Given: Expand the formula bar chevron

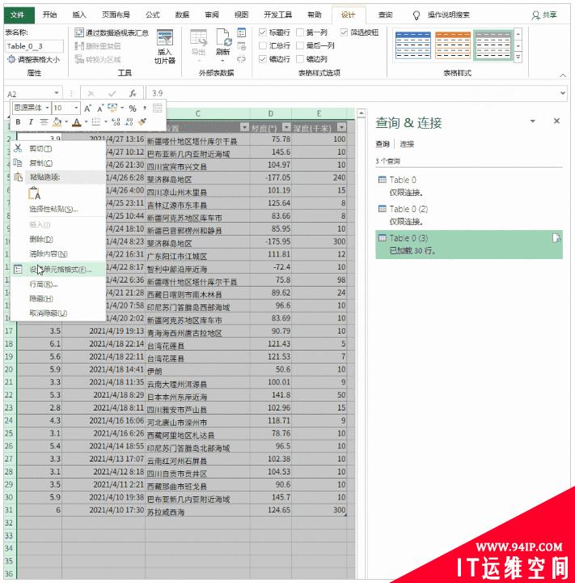Looking at the screenshot, I should point(563,93).
